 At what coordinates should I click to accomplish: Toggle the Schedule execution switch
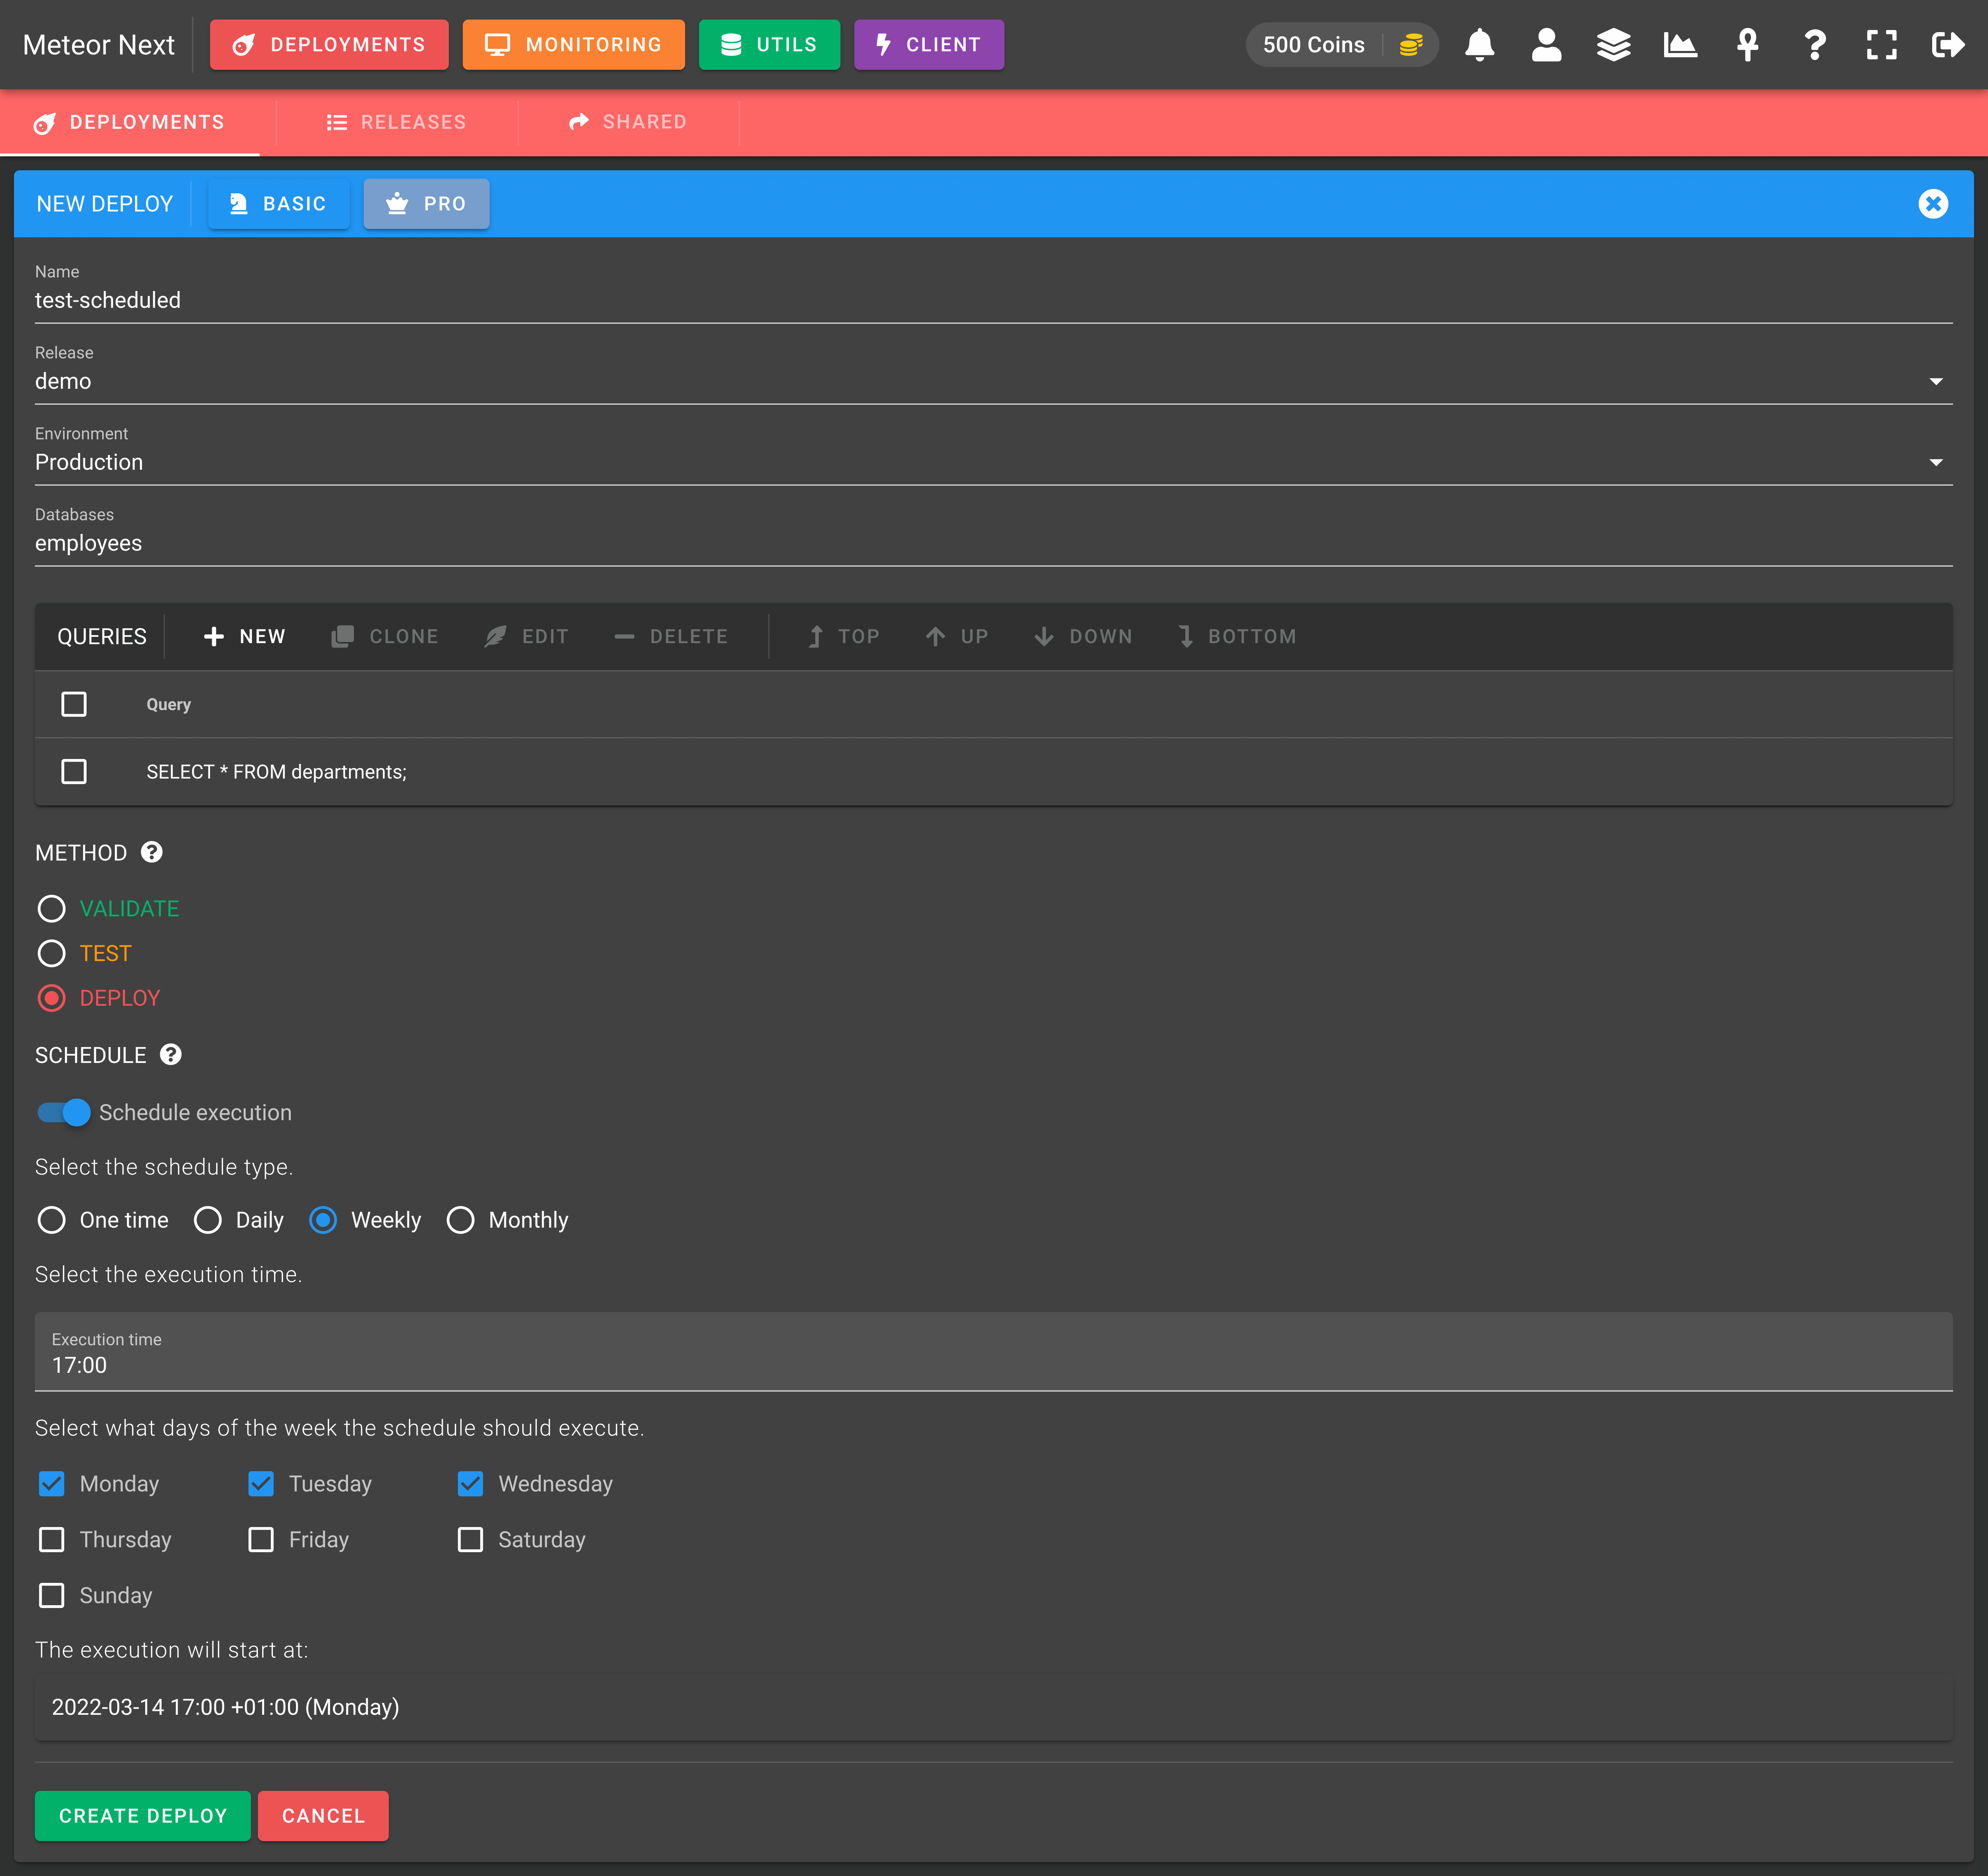(63, 1112)
